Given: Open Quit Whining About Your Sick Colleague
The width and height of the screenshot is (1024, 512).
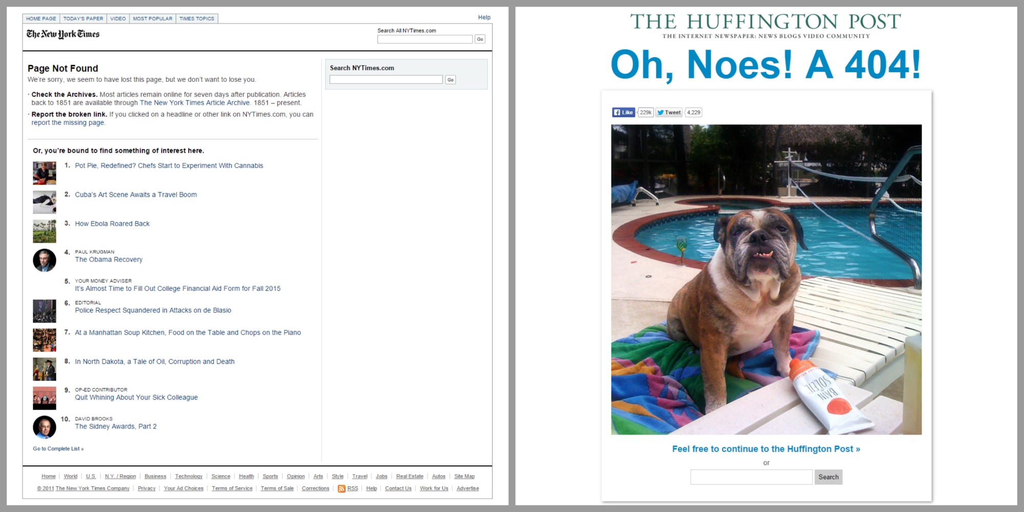Looking at the screenshot, I should [x=136, y=397].
